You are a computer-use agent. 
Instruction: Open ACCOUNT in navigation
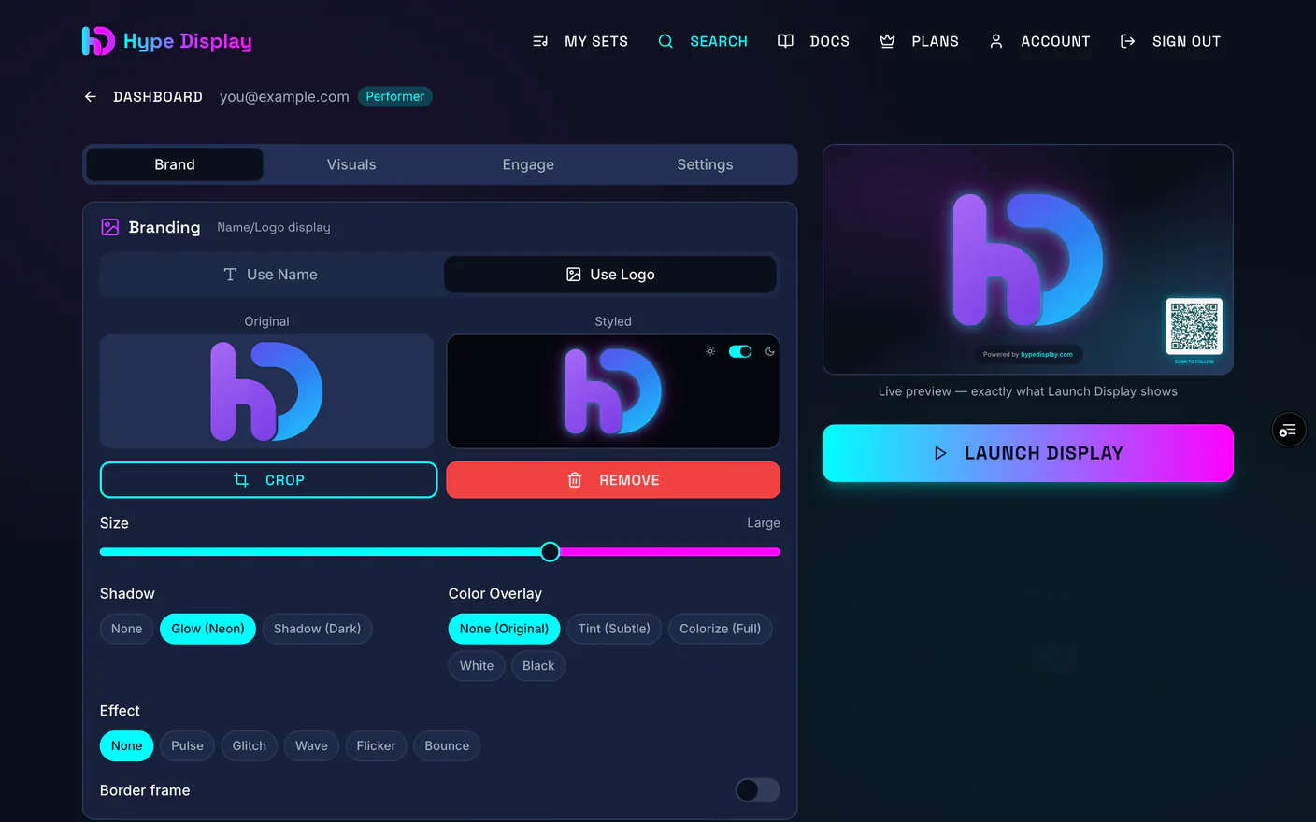coord(1055,41)
